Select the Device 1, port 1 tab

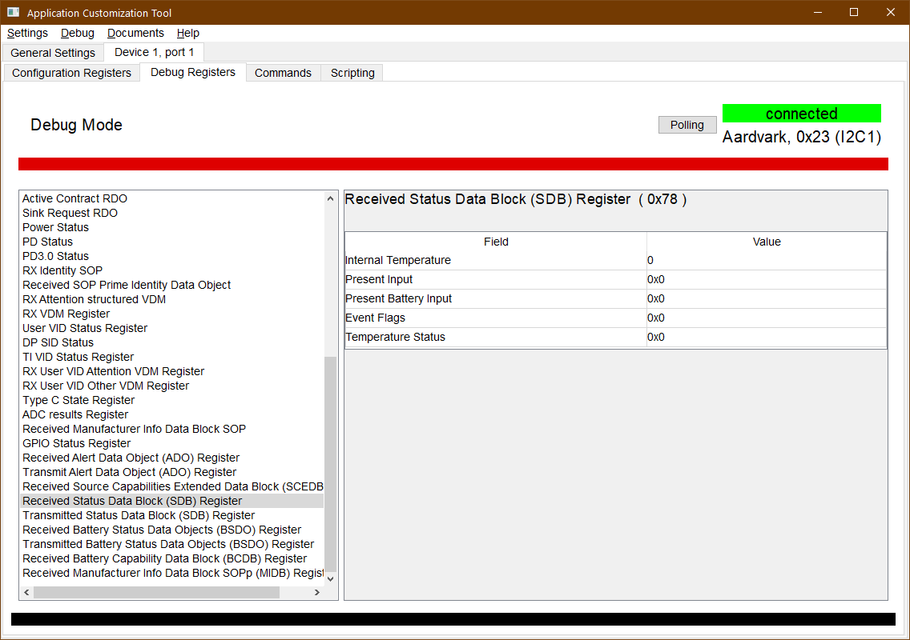154,52
